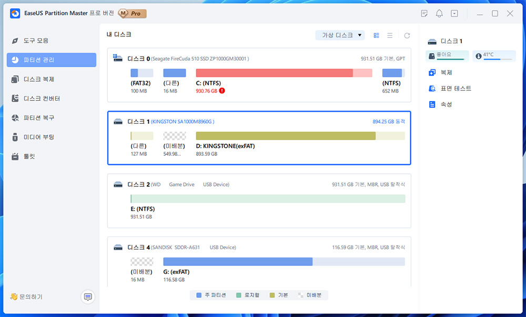Expand the 가상 디스크 dropdown
526x317 pixels.
point(340,35)
